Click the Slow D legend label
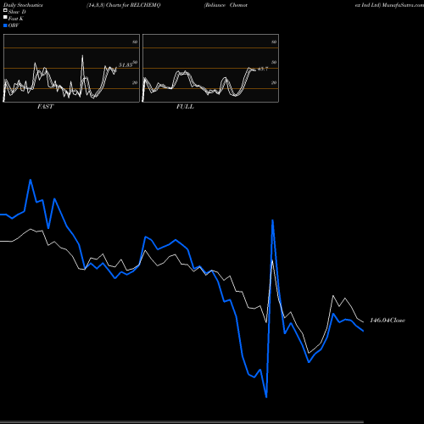424x424 pixels. (x=17, y=12)
